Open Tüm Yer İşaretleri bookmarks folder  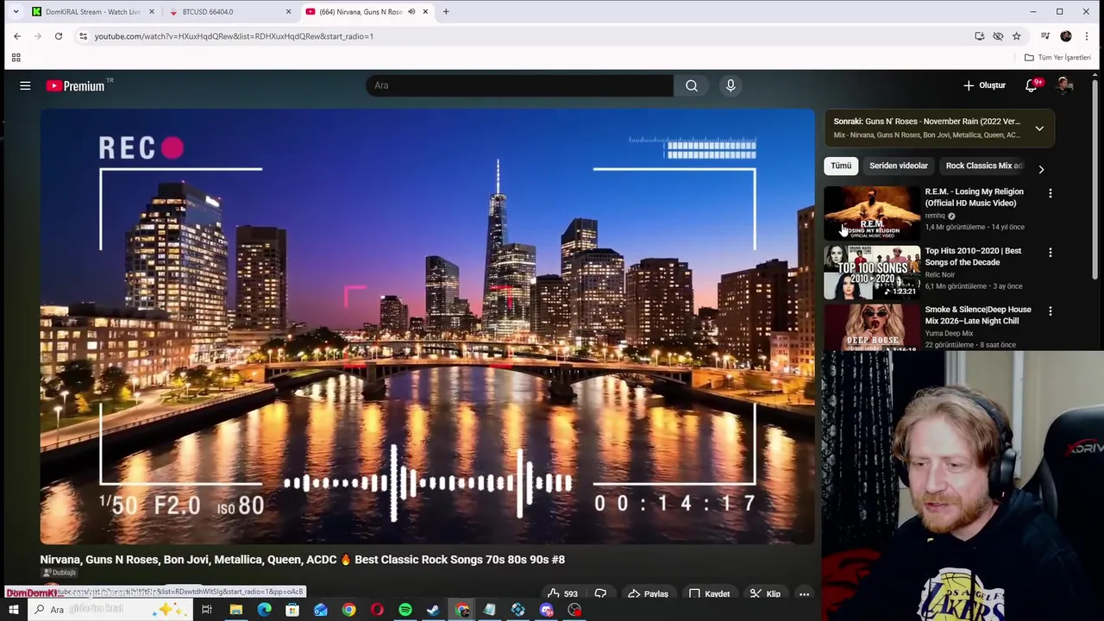coord(1058,57)
